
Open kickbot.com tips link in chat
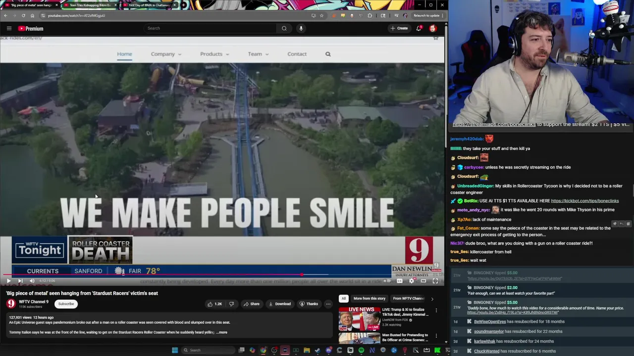click(584, 201)
